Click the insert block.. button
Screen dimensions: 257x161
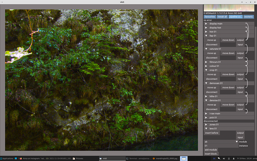click(x=211, y=154)
